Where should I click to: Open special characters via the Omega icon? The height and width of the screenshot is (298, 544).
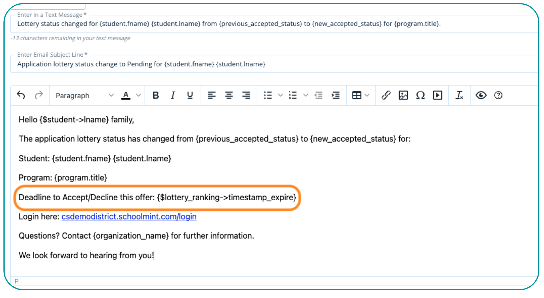(x=420, y=95)
